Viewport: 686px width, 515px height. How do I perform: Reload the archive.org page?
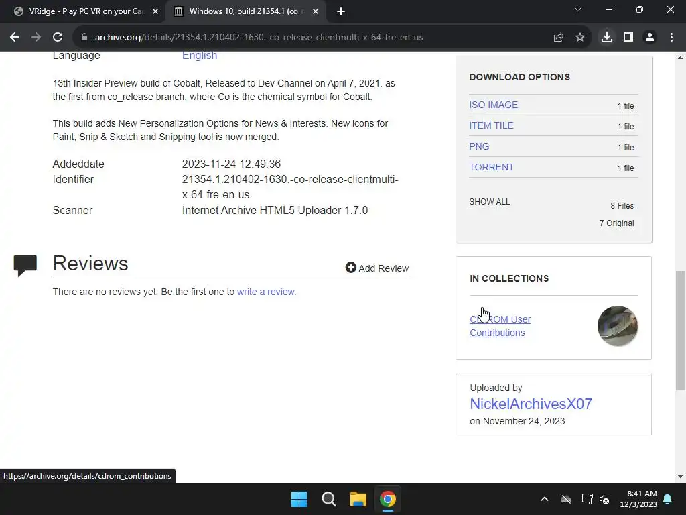coord(58,38)
